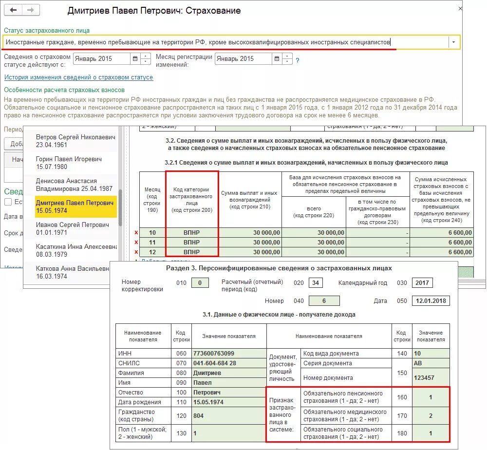Click Код вида документа value 10

[431, 354]
